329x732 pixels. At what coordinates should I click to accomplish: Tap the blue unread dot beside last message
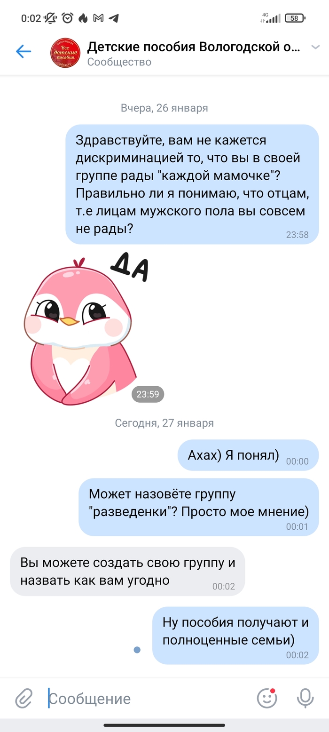point(137,650)
